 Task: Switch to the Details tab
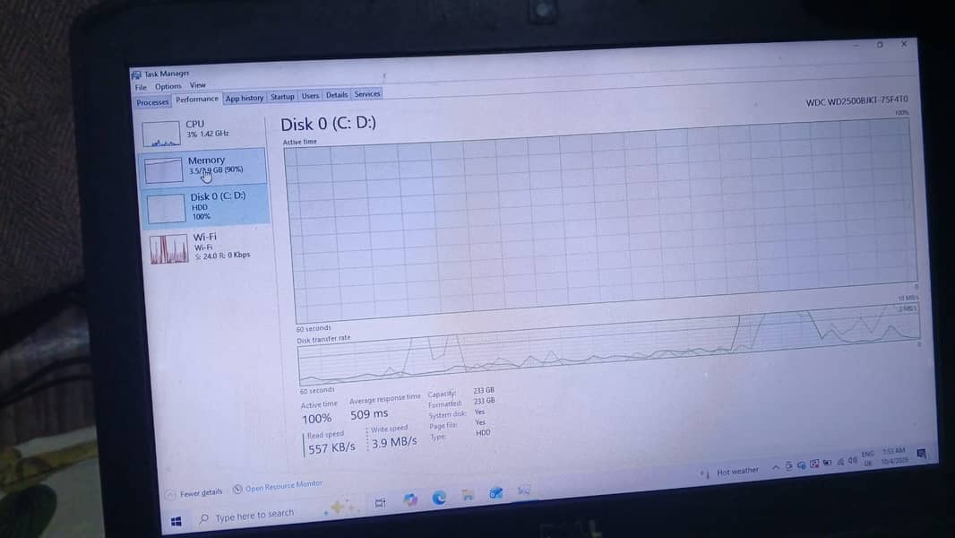(x=336, y=95)
